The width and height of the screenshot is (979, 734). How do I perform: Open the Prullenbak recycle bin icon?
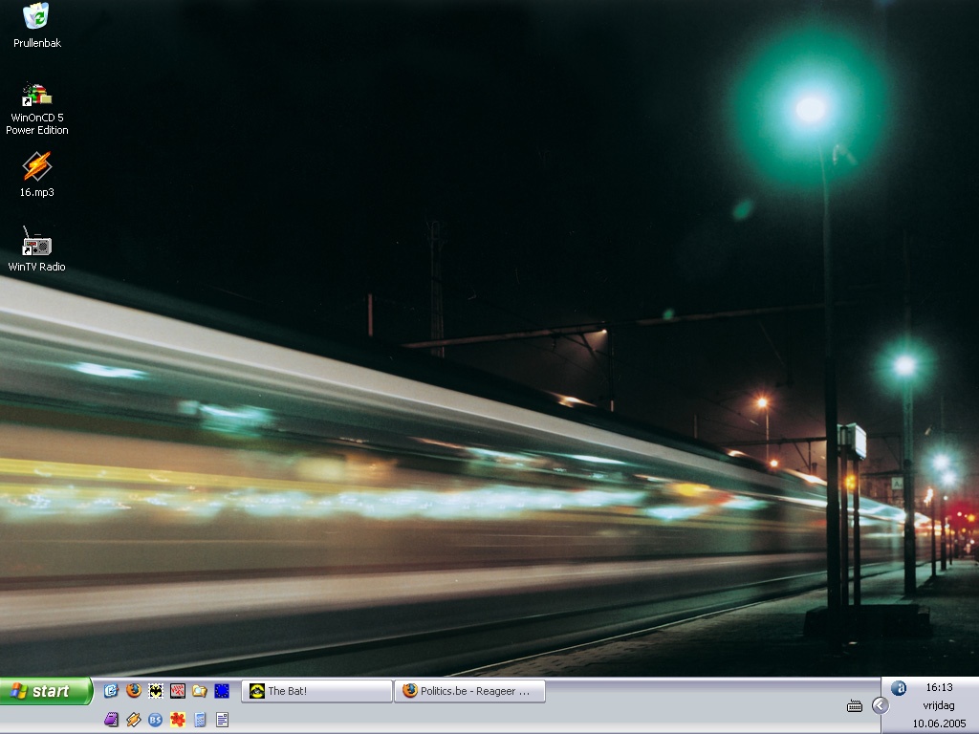tap(36, 17)
